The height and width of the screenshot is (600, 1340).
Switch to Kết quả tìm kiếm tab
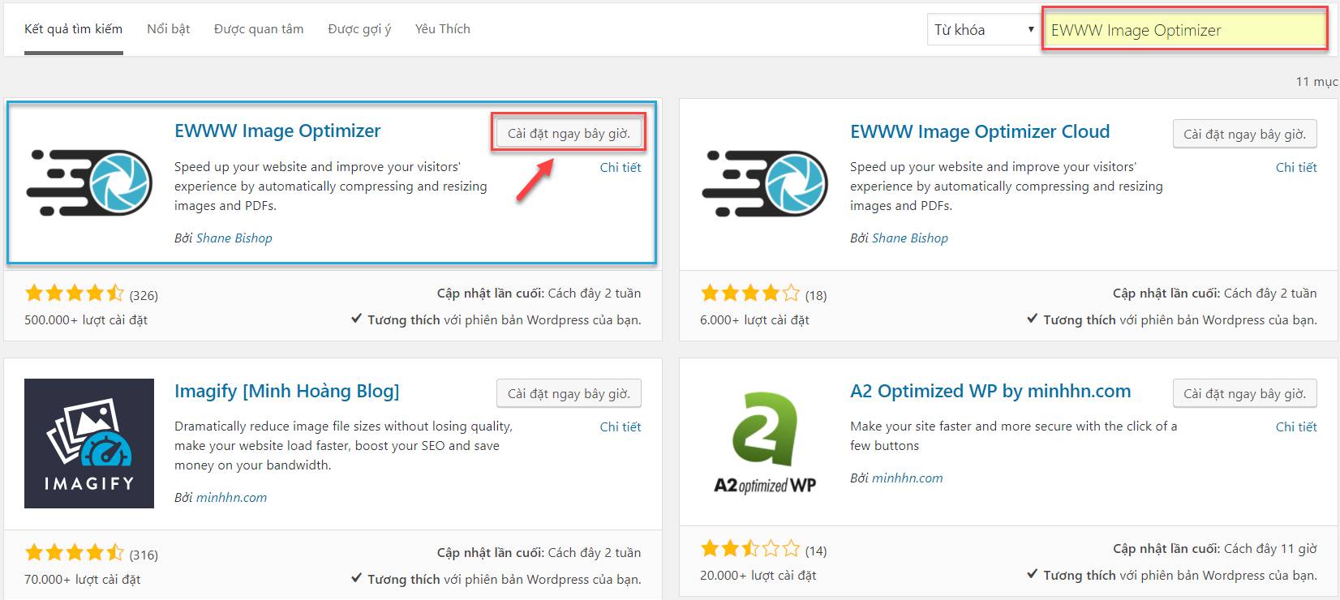point(74,29)
